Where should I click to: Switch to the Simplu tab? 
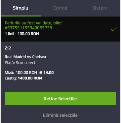(x=20, y=8)
